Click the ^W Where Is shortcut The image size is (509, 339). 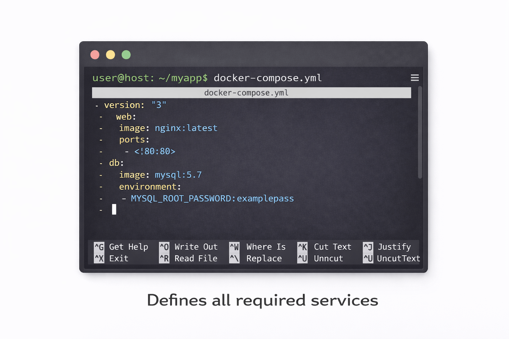coord(257,247)
